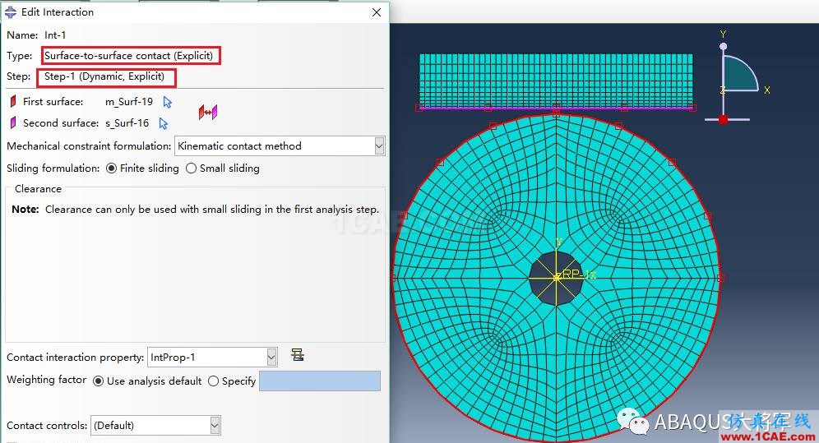Click the m_Surf-19 surface name
This screenshot has height=443, width=819.
(129, 102)
